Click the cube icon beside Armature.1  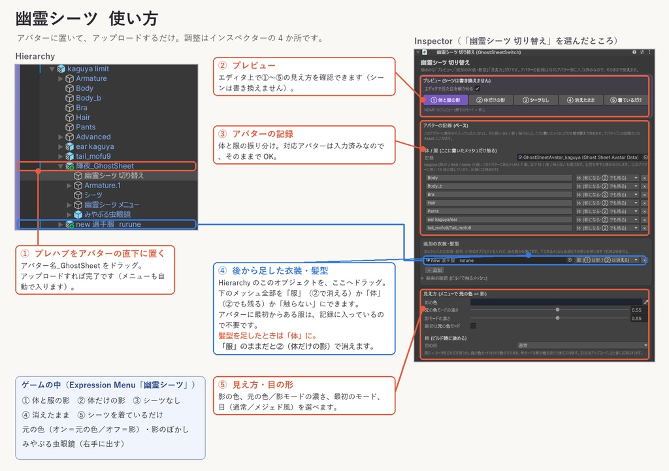(x=78, y=186)
